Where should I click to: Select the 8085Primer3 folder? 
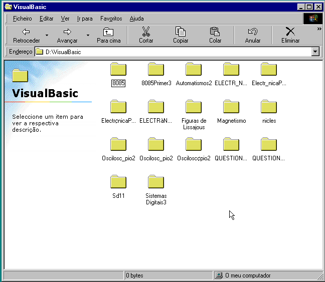[156, 69]
